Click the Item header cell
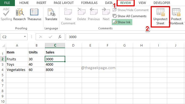This screenshot has height=104, width=185. (17, 52)
